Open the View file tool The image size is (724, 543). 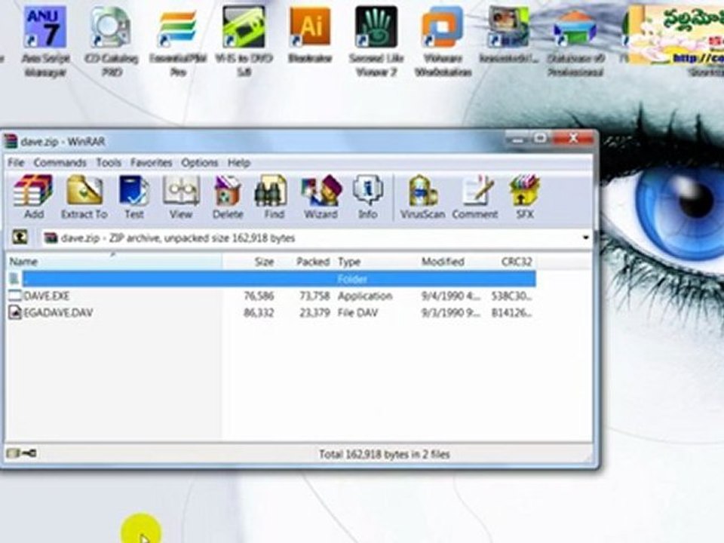[x=181, y=197]
